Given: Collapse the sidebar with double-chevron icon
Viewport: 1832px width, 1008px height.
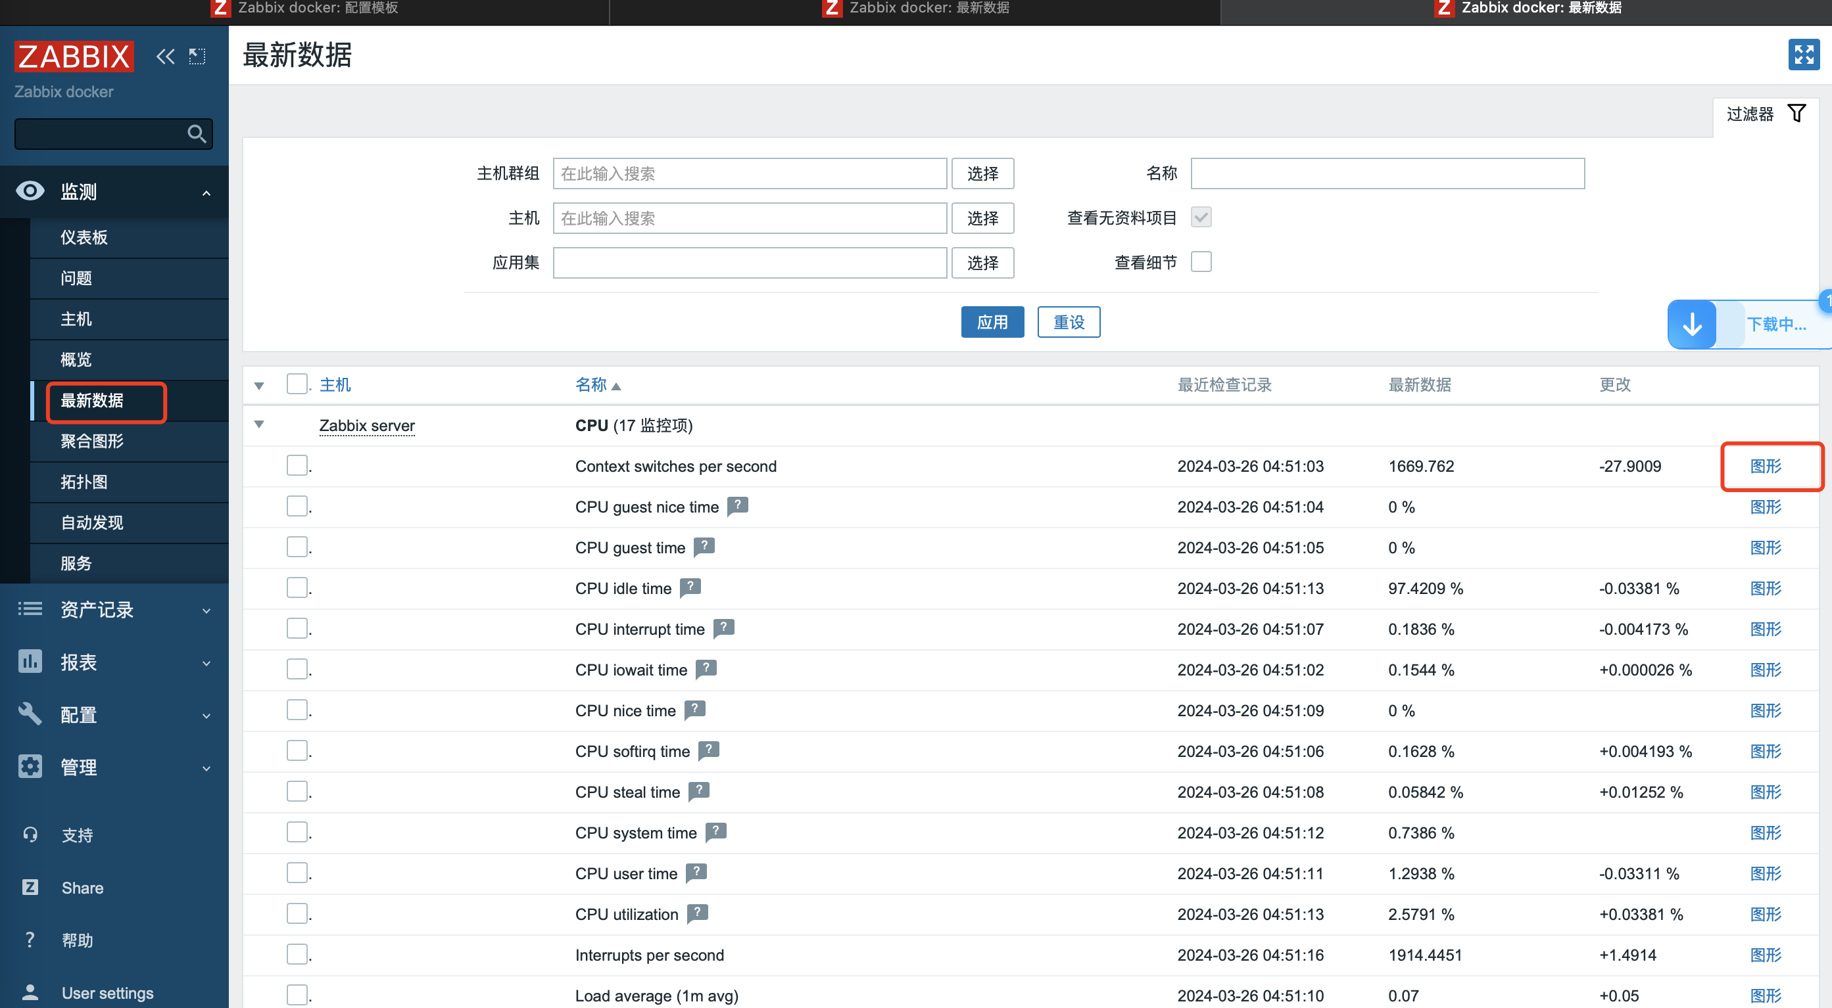Looking at the screenshot, I should coord(165,56).
